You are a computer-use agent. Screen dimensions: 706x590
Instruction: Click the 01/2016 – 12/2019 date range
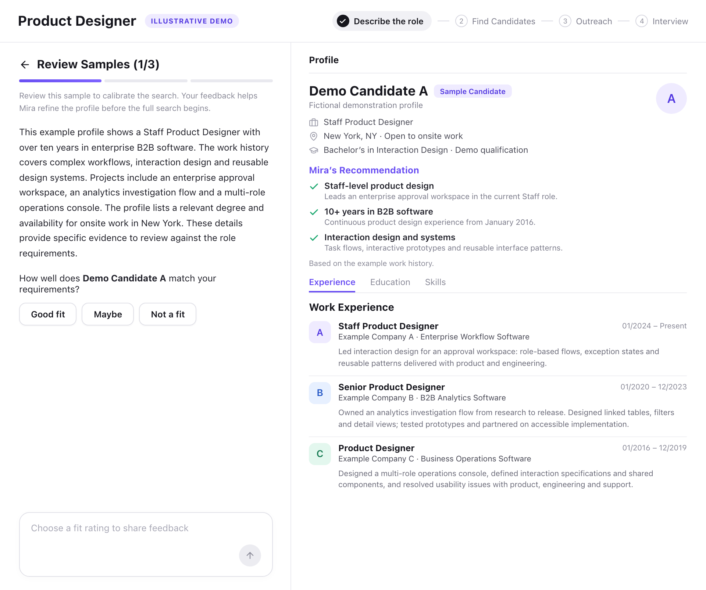[654, 448]
